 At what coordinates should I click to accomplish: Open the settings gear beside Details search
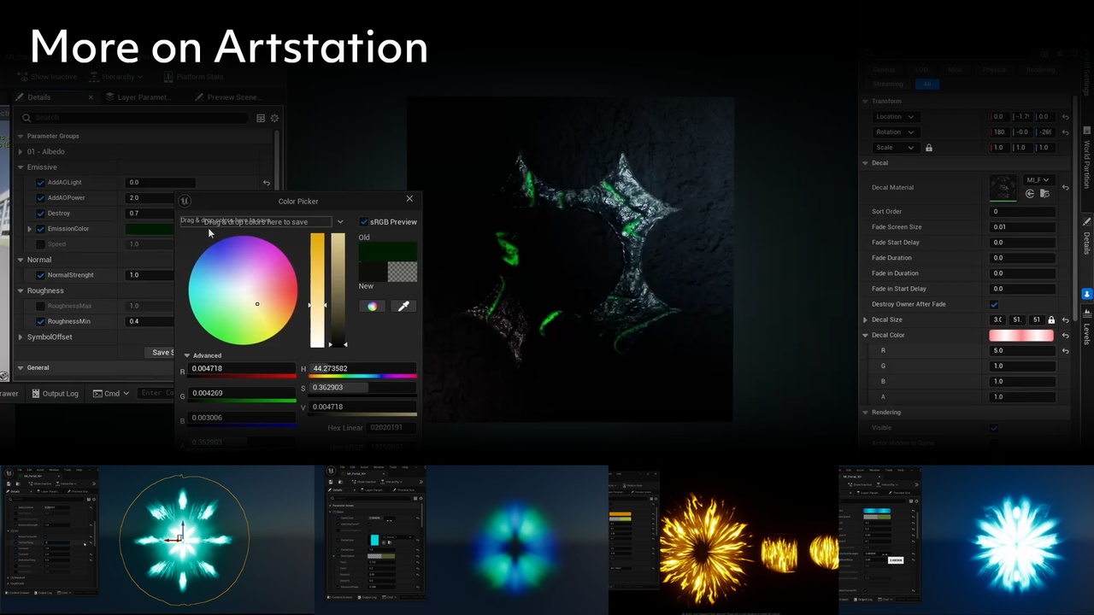(x=274, y=118)
